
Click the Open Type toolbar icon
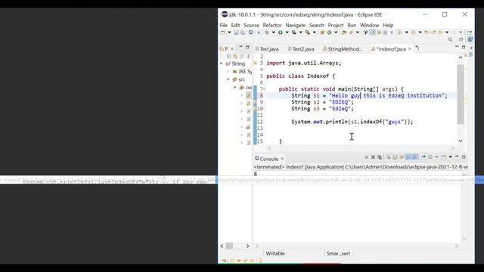coord(344,32)
